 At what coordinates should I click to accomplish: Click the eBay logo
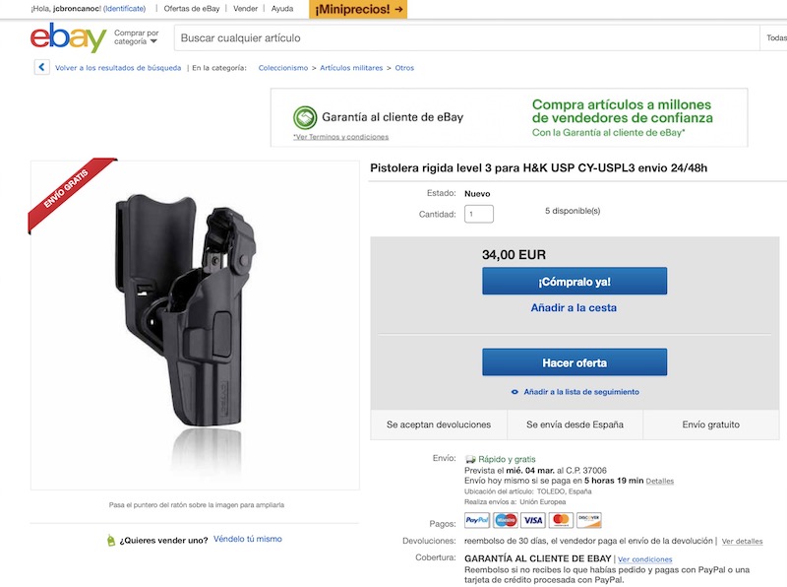68,38
